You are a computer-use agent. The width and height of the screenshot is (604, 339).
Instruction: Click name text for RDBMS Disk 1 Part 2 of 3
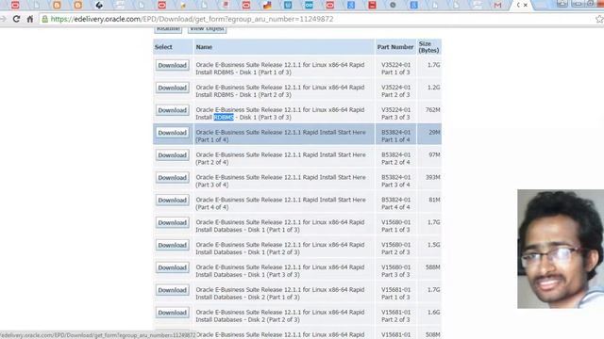point(280,91)
